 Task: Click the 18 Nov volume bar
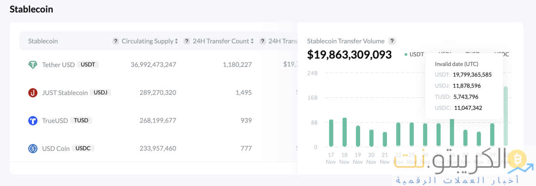345,132
